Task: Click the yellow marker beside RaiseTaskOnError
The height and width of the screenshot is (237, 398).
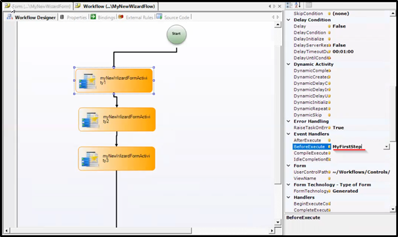Action: pos(329,128)
